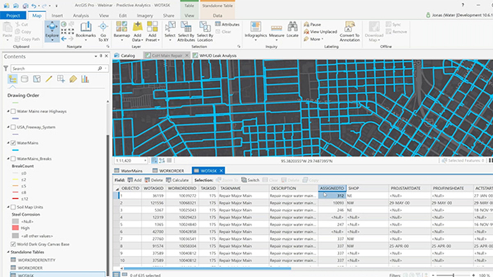Check the Soil Map Units layer
This screenshot has height=277, width=493.
[x=13, y=207]
